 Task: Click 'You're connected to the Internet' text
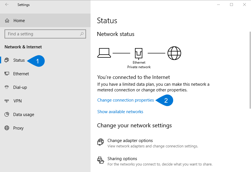(x=133, y=77)
